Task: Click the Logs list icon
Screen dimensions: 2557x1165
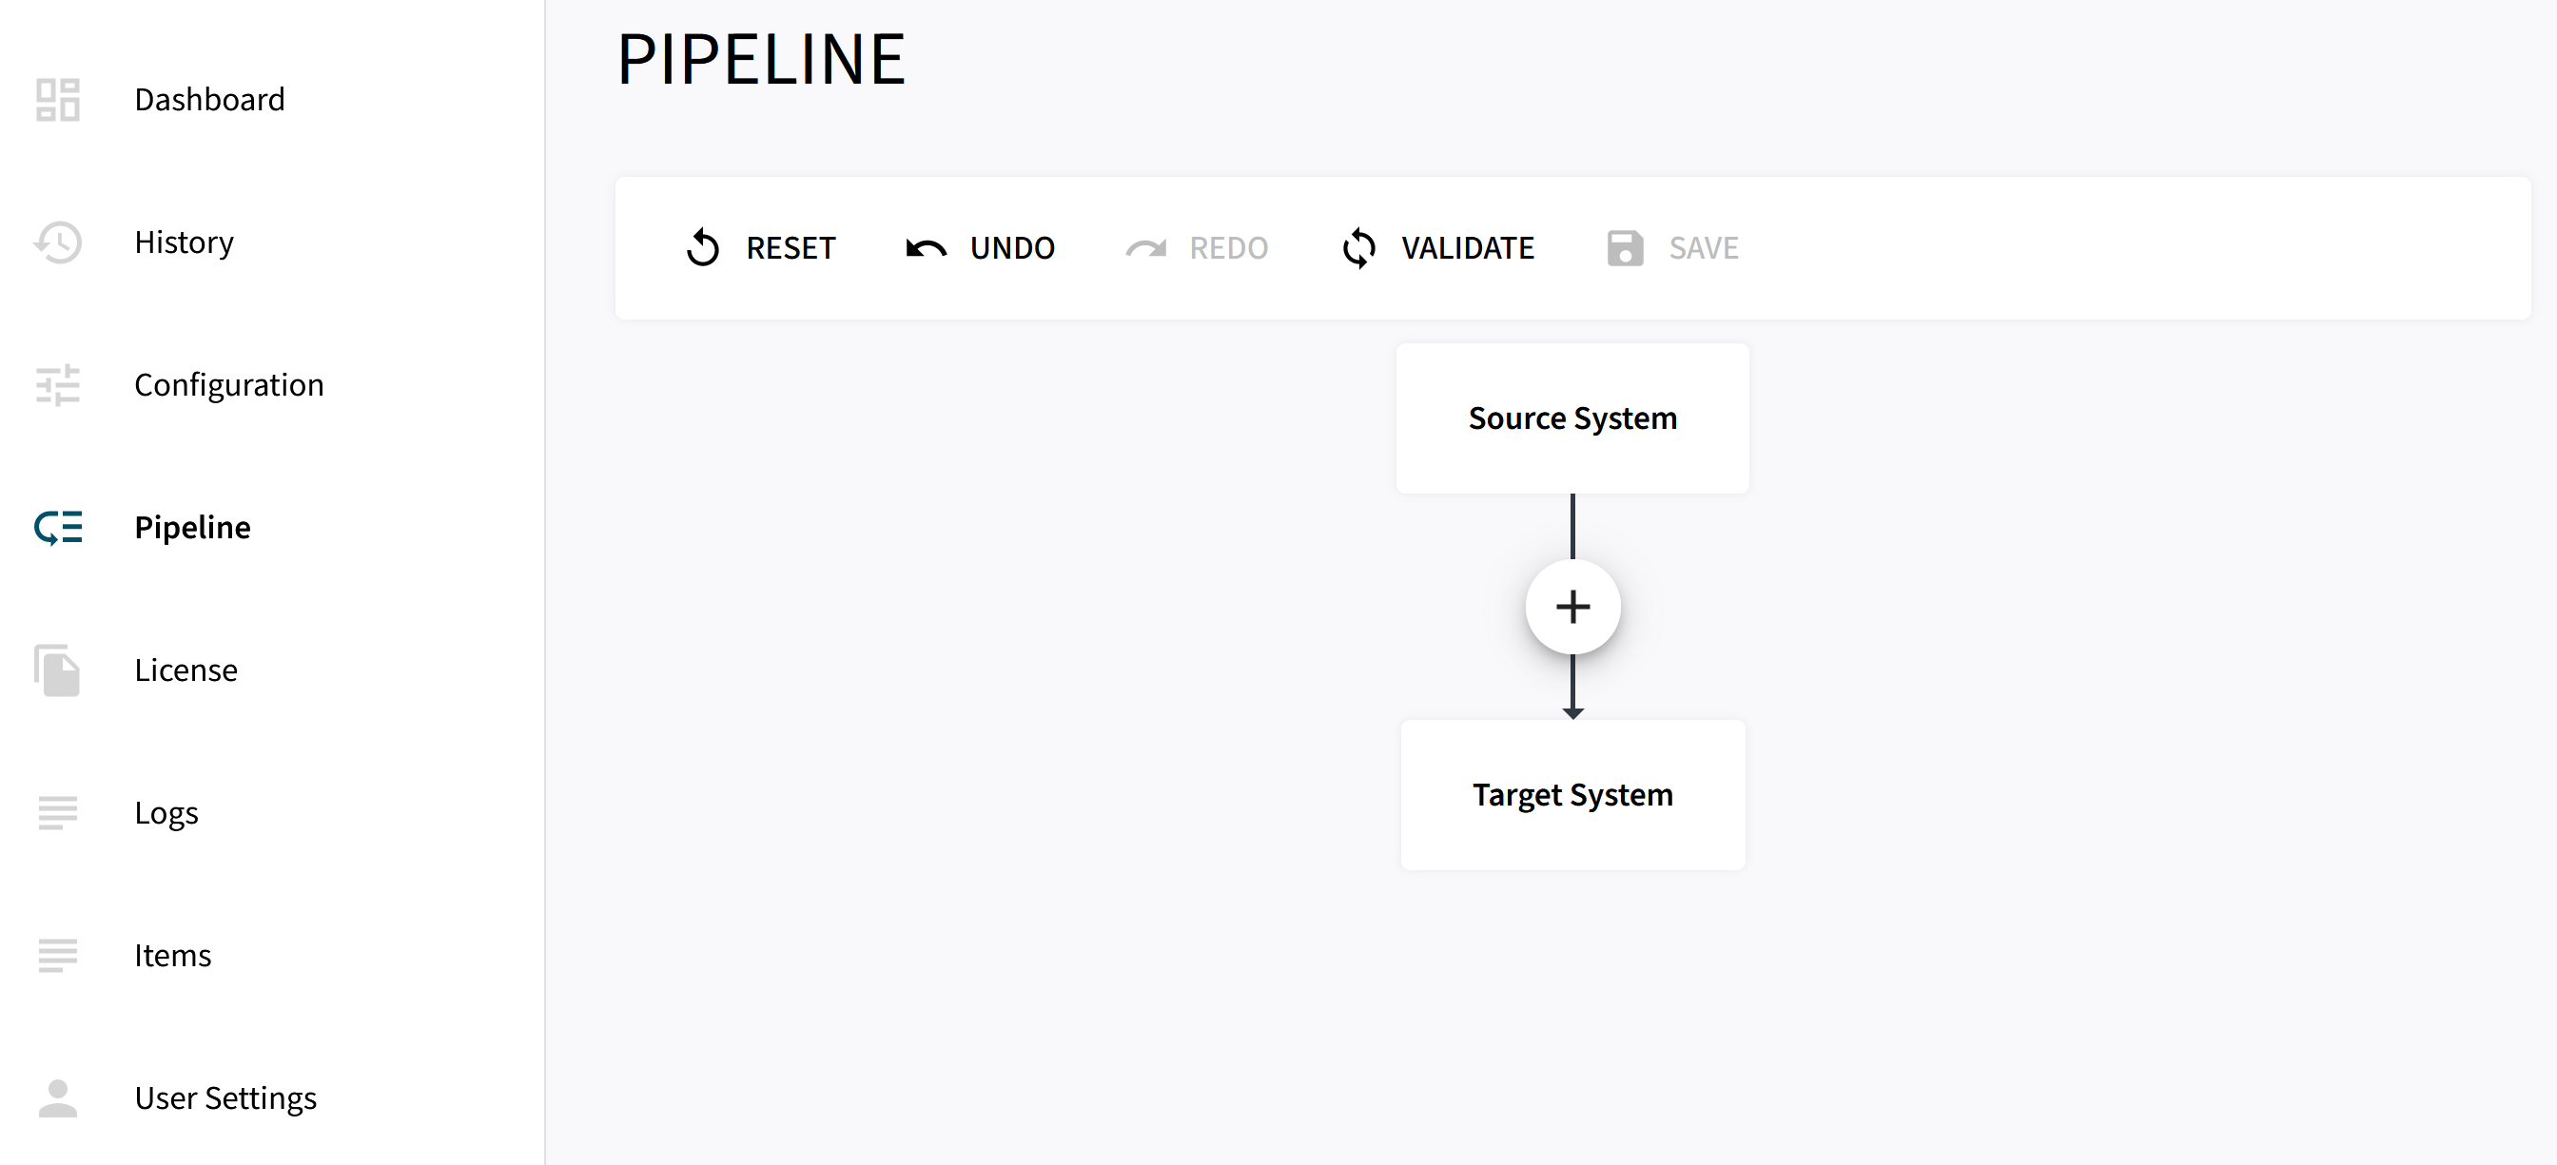Action: 58,813
